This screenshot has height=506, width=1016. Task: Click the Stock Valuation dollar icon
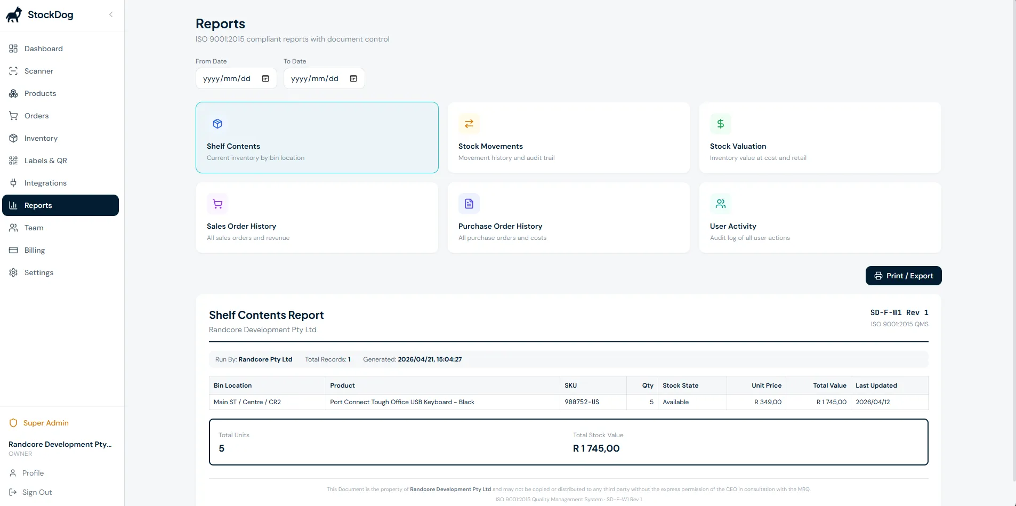tap(721, 124)
